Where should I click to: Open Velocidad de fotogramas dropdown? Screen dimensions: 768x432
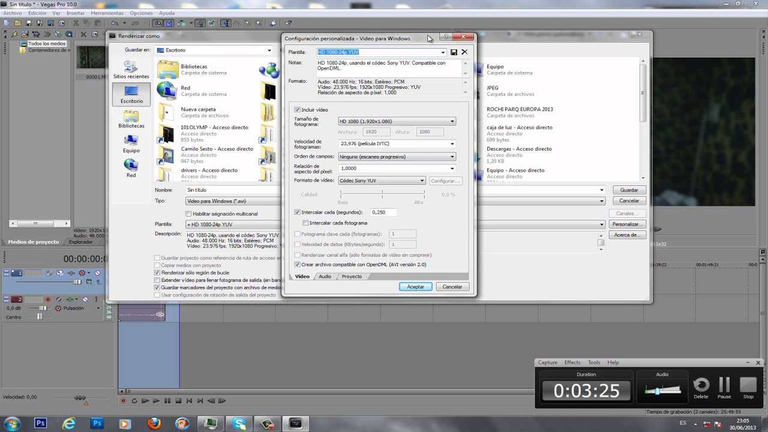[x=397, y=144]
